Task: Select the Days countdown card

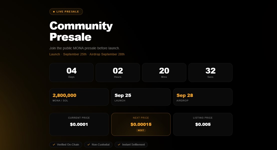Action: [71, 73]
